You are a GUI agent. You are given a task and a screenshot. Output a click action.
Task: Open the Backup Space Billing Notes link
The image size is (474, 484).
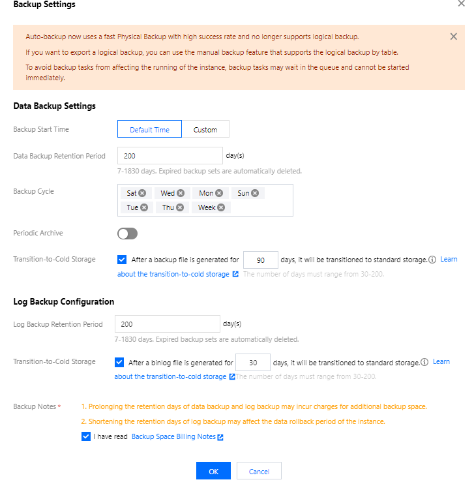[174, 436]
